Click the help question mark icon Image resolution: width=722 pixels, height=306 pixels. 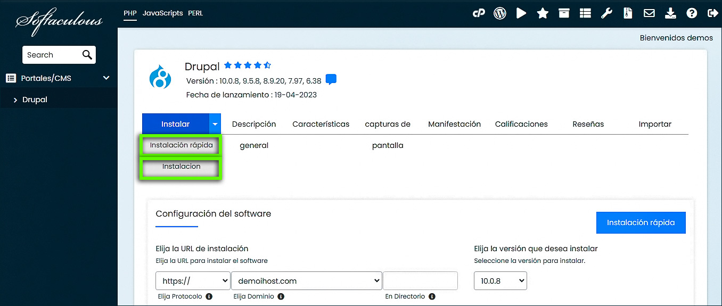click(x=692, y=13)
